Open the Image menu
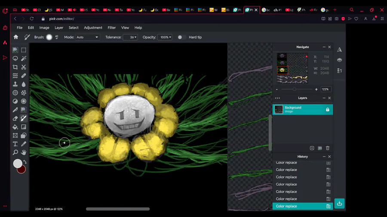Screen dimensions: 387x217 (44, 27)
